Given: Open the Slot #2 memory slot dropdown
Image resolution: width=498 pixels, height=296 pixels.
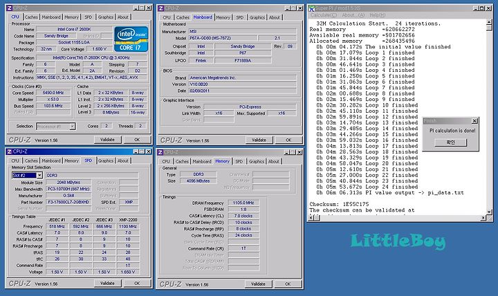Looking at the screenshot, I should 39,175.
